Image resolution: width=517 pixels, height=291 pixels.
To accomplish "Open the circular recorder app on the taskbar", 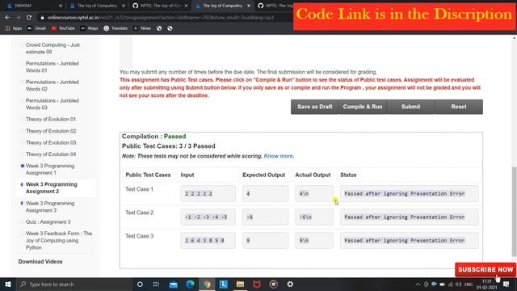I will 273,284.
